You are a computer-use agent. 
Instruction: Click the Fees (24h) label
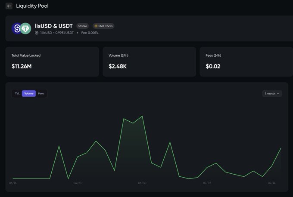click(x=213, y=55)
